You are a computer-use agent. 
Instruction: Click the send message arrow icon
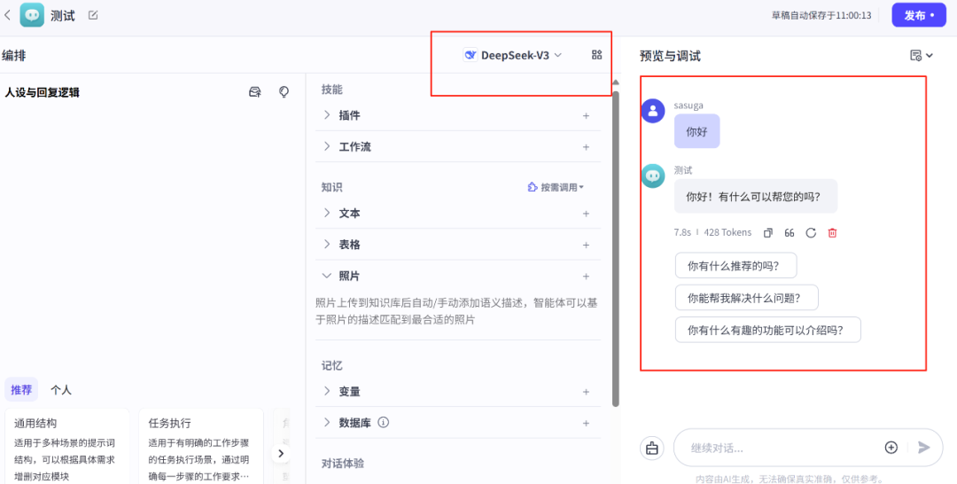(924, 448)
